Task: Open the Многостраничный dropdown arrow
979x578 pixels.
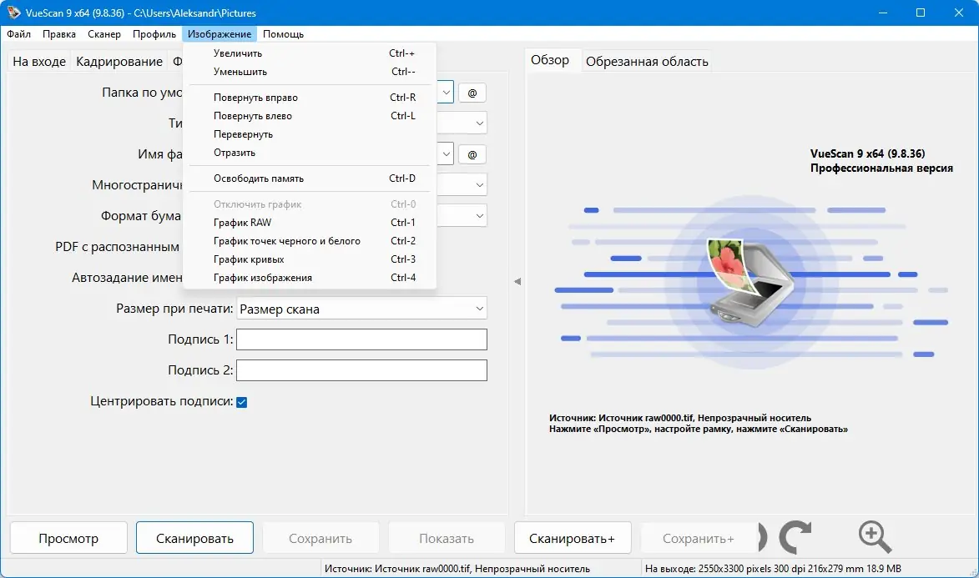Action: [479, 185]
